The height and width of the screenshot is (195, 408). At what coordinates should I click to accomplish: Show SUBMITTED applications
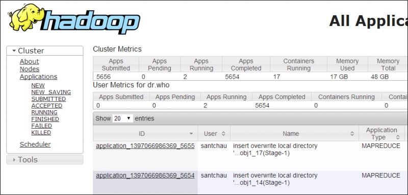pos(48,99)
